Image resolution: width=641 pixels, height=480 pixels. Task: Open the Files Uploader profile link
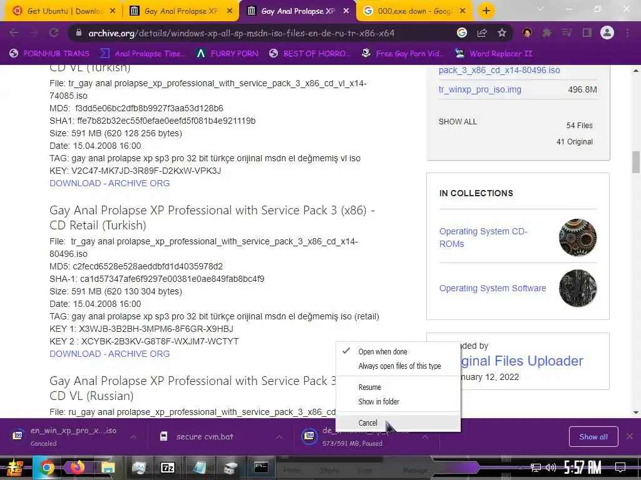coord(521,361)
